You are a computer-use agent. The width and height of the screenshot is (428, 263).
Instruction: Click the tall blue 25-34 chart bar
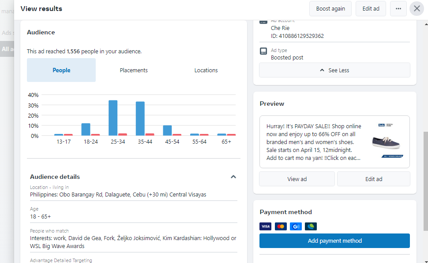[x=113, y=118]
